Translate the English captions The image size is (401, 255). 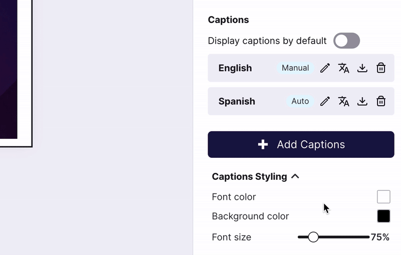pyautogui.click(x=343, y=68)
